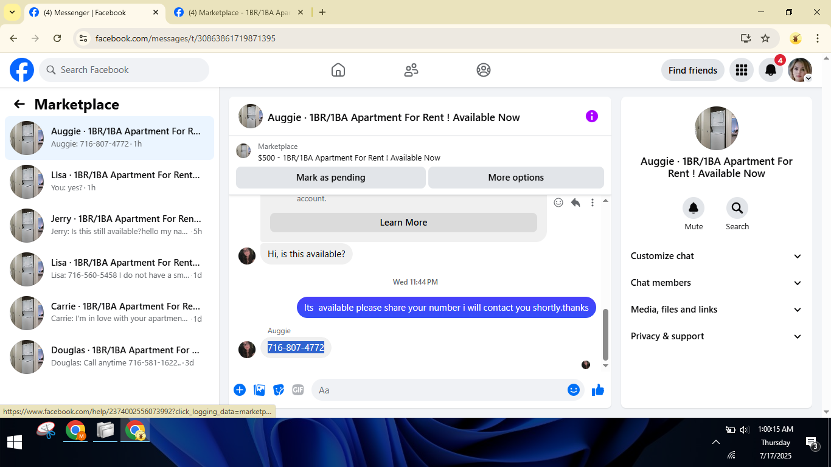Choose a GIF to send

pos(297,390)
